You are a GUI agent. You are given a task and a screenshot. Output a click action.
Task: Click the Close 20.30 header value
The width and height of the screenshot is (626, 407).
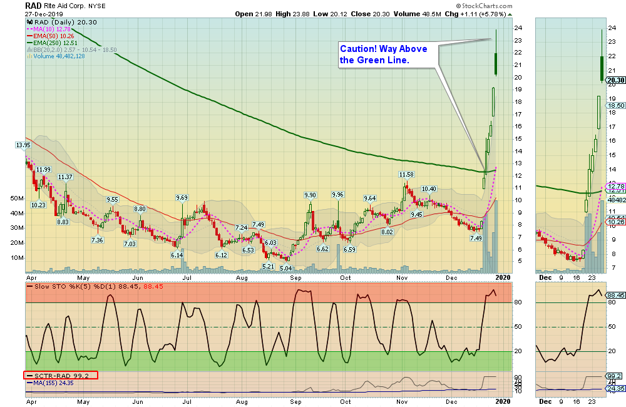coord(370,14)
